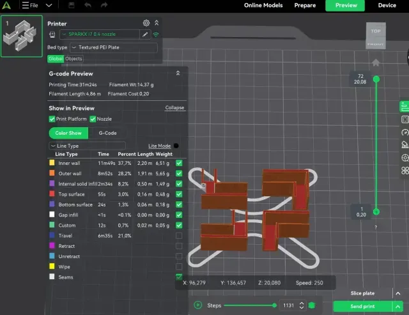
Task: Enable Travel visibility checkbox
Action: pos(179,236)
